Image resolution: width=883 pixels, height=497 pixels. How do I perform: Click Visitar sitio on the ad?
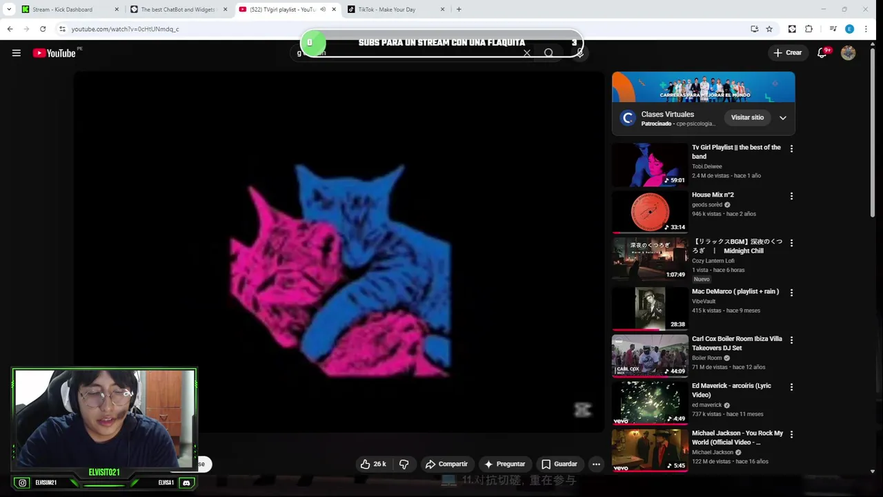coord(747,117)
